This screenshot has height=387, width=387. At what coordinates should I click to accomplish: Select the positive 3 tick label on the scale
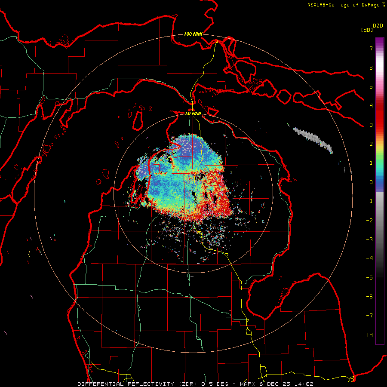[x=371, y=125]
